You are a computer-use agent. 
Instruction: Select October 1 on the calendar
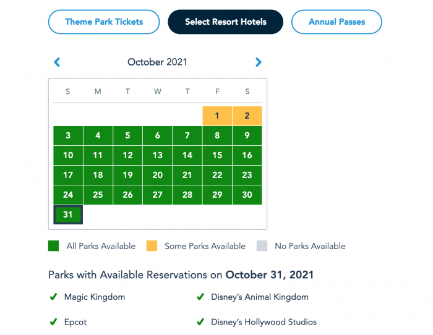pyautogui.click(x=217, y=116)
